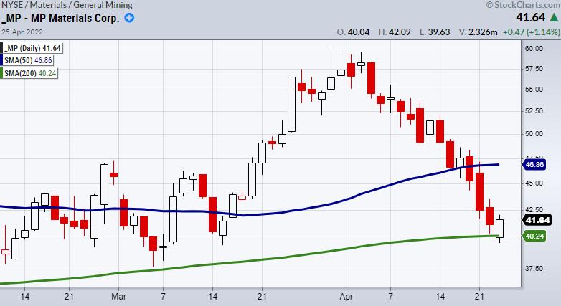This screenshot has height=306, width=561.
Task: Click the 57.50 price axis label
Action: tap(534, 68)
